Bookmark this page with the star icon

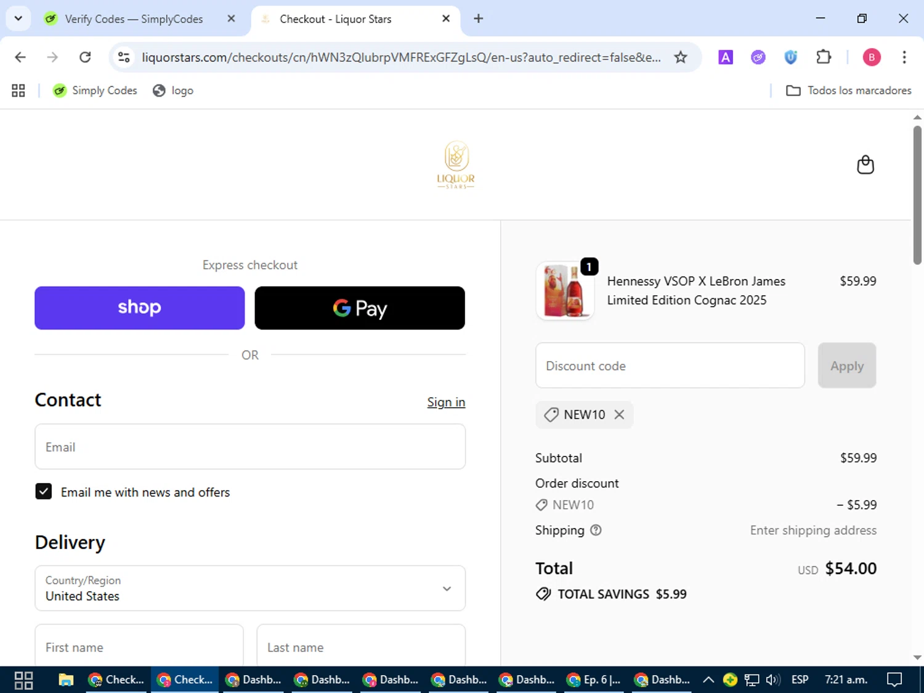pyautogui.click(x=681, y=57)
